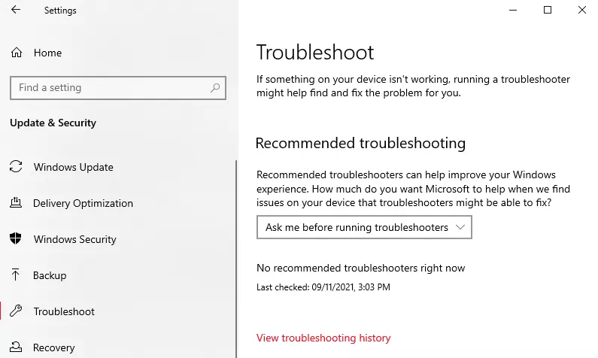Click the back arrow in Settings
Viewport: 598px width, 358px height.
click(x=16, y=10)
